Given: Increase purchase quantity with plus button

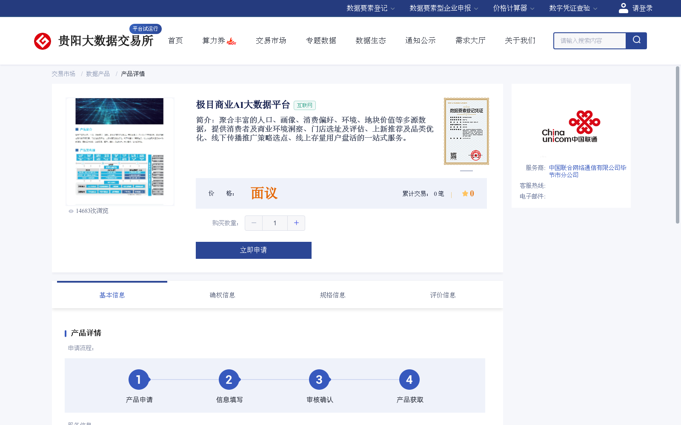Looking at the screenshot, I should (x=296, y=223).
